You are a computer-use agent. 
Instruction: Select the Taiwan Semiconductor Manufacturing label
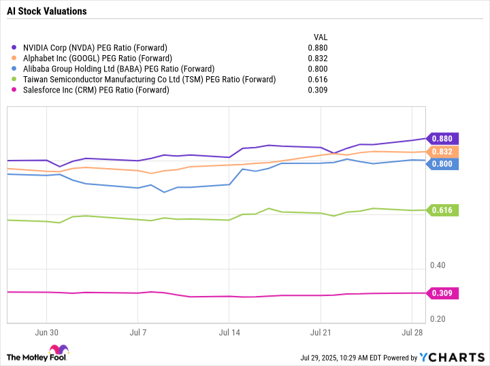coord(149,80)
